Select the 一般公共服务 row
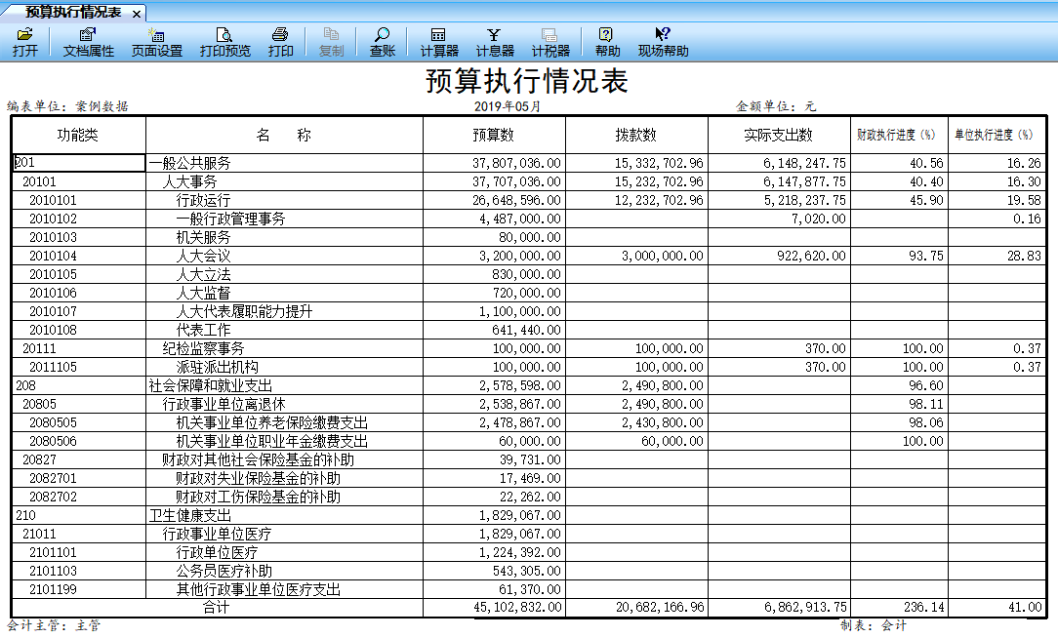 coord(195,163)
